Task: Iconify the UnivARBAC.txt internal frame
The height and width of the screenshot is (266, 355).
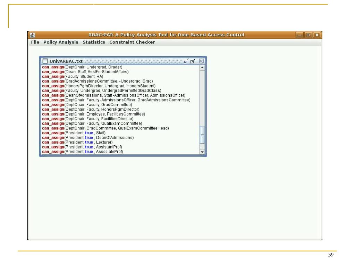Action: (x=186, y=61)
